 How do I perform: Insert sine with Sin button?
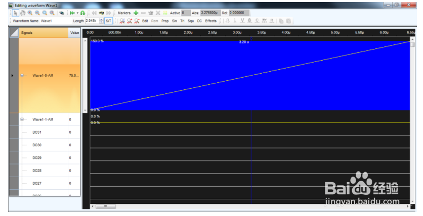click(x=175, y=21)
